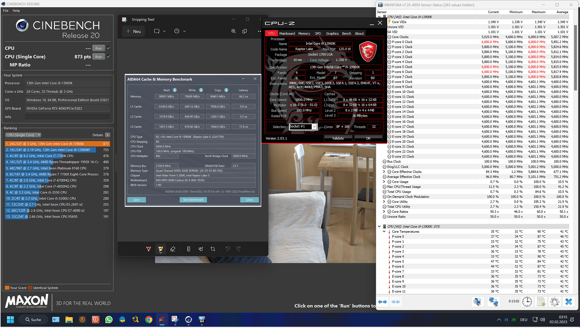Collapse the CPU [#0] i9-13900K sensor group

click(379, 17)
